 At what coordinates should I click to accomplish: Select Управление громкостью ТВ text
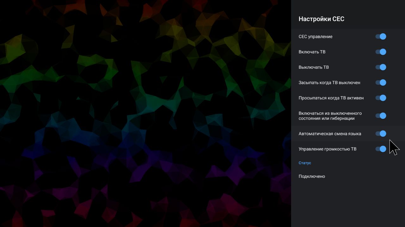pos(327,149)
